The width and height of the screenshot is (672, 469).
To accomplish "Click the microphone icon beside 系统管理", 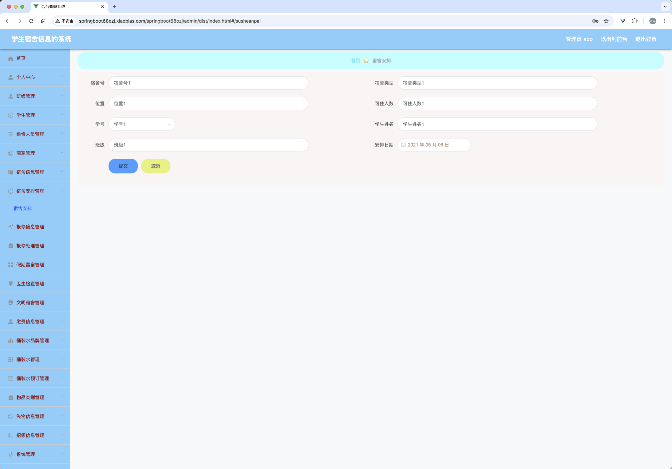I will [x=11, y=455].
